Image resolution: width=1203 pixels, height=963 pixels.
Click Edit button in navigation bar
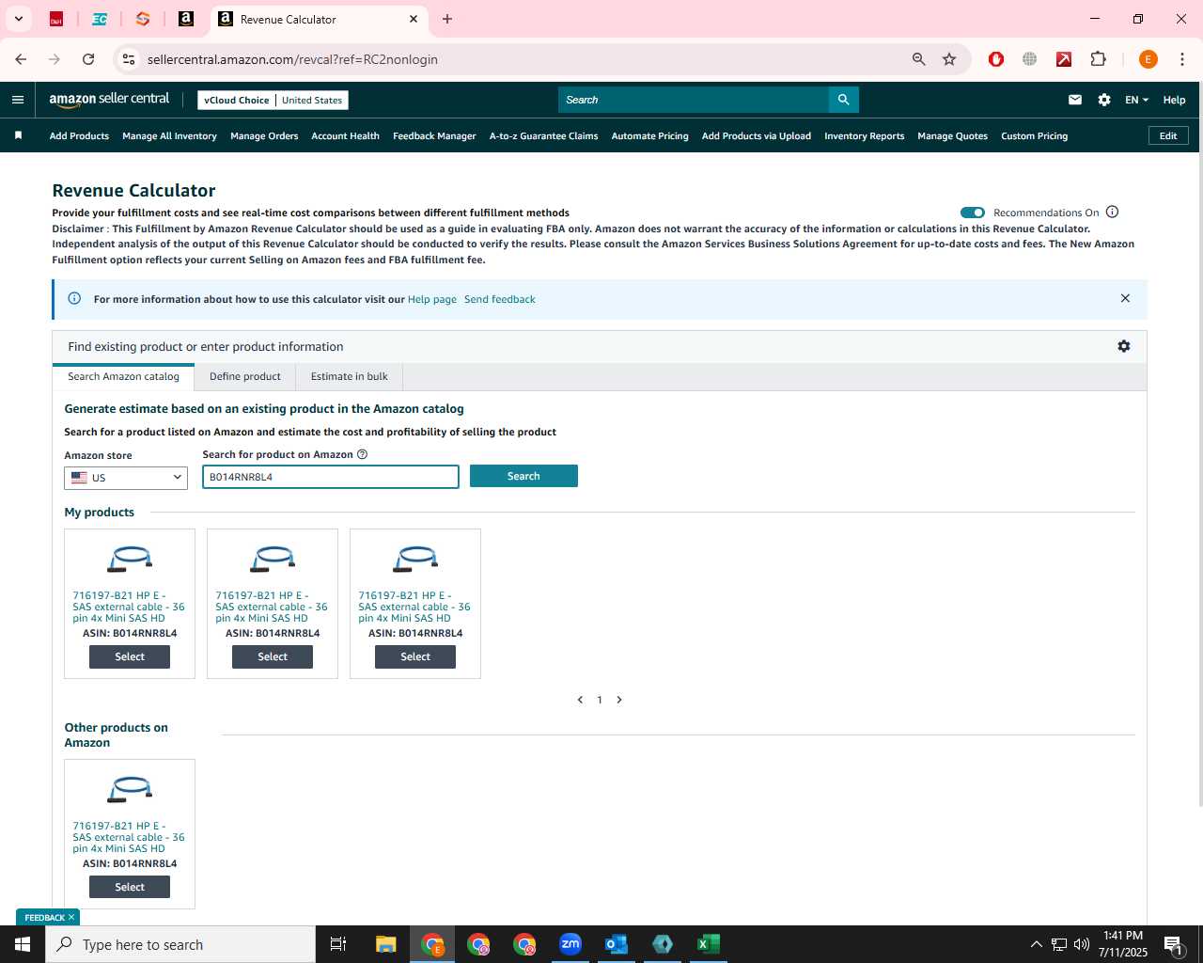click(1168, 135)
